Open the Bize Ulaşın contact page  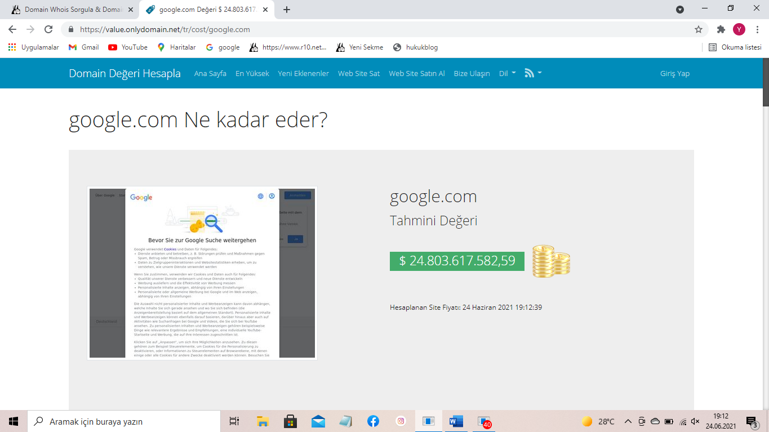472,73
